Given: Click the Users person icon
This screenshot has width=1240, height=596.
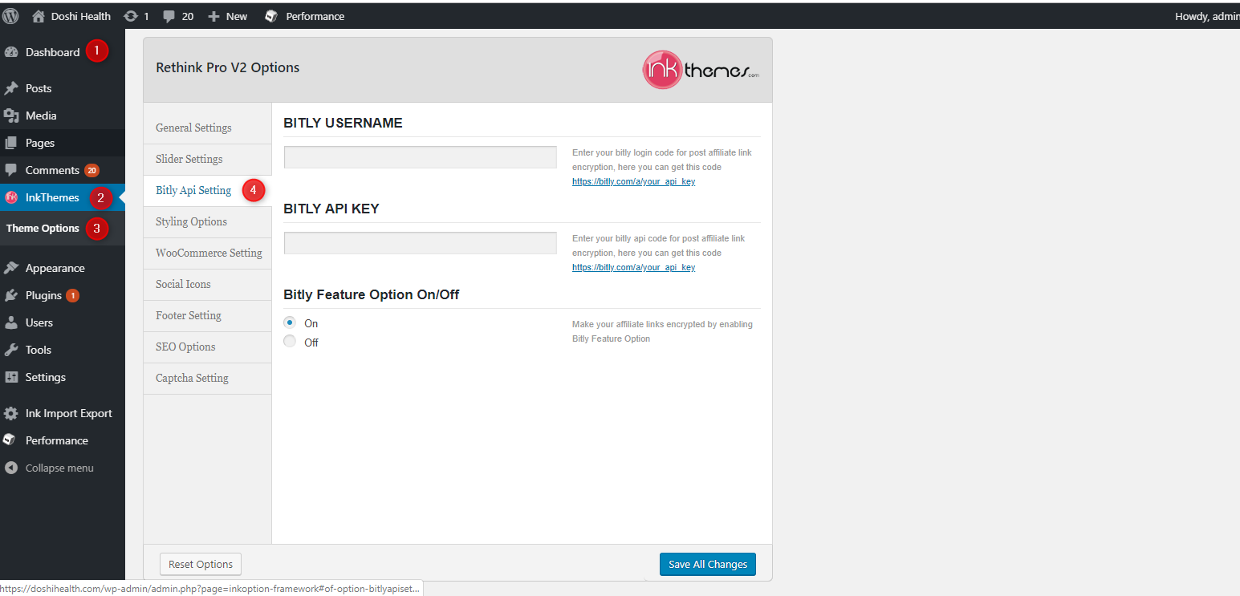Looking at the screenshot, I should [x=11, y=322].
